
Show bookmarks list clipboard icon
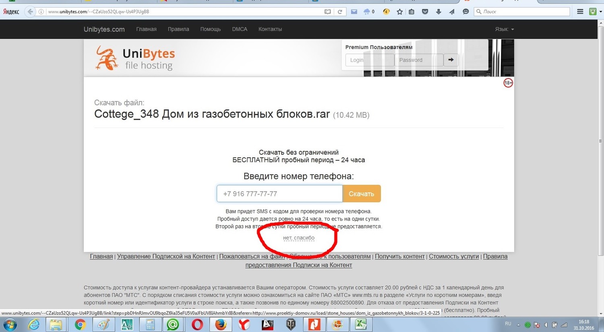click(412, 12)
